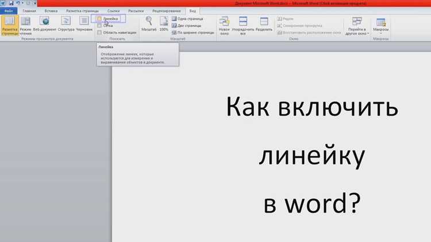Image resolution: width=431 pixels, height=242 pixels.
Task: Expand the Макросы dropdown arrow
Action: [x=380, y=33]
